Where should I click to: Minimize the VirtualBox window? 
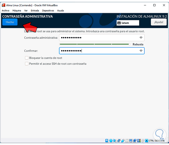pos(145,5)
